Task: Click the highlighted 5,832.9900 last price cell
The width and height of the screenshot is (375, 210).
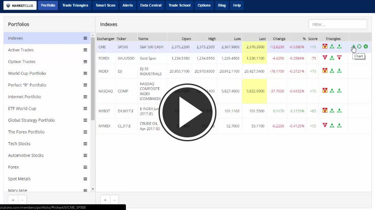Action: point(254,91)
